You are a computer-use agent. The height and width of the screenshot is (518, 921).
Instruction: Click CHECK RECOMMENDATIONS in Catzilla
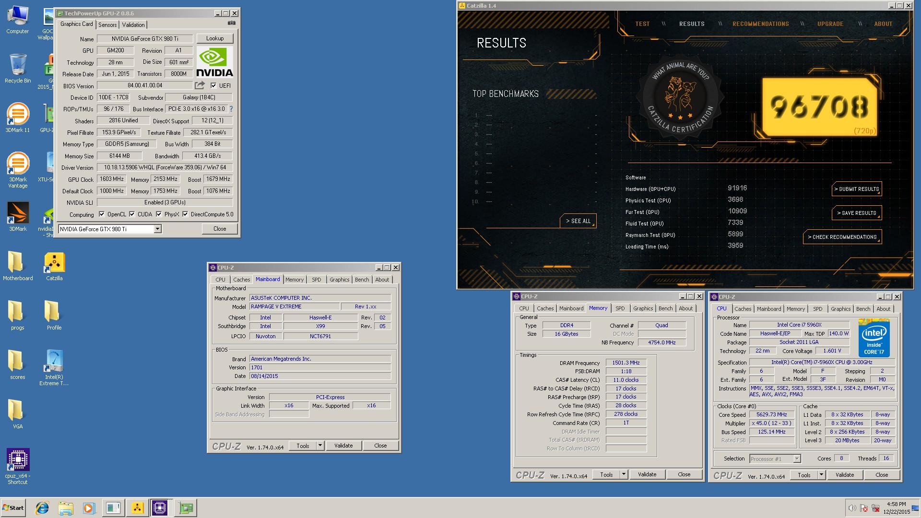click(842, 237)
